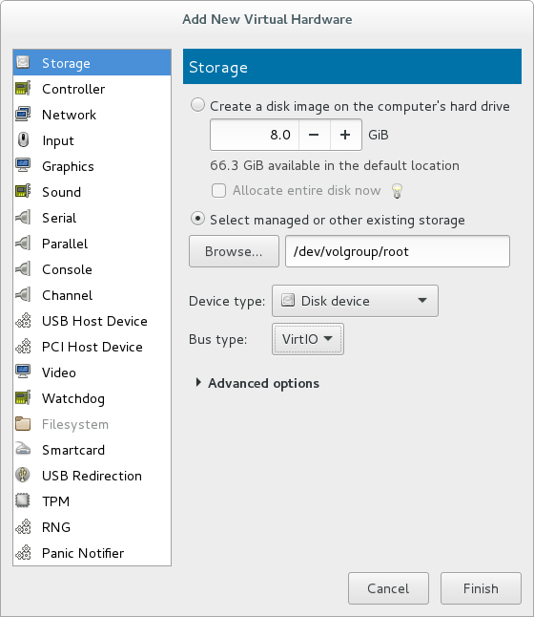Select the Smartcard reader icon

[x=23, y=449]
